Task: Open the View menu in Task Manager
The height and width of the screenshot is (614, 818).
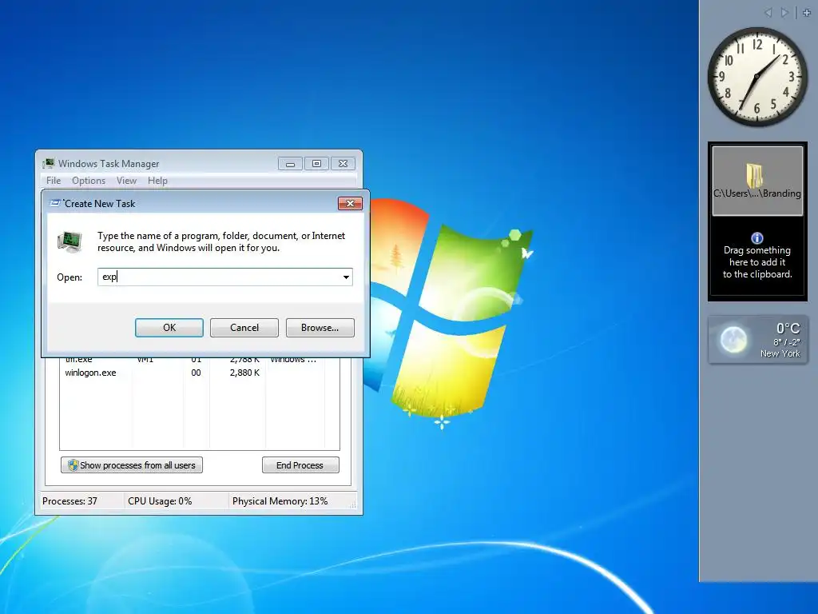Action: click(126, 181)
